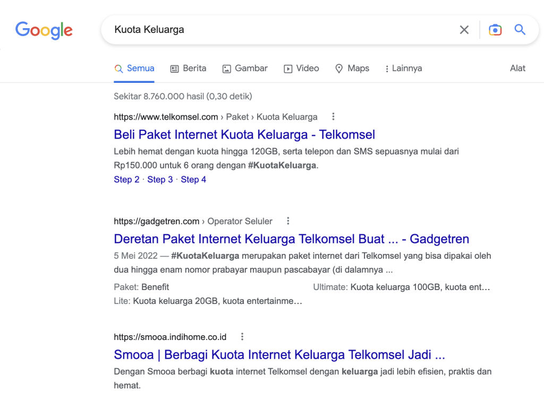Click the Step 2 sitelink
Screen dimensions: 544x408
point(126,180)
